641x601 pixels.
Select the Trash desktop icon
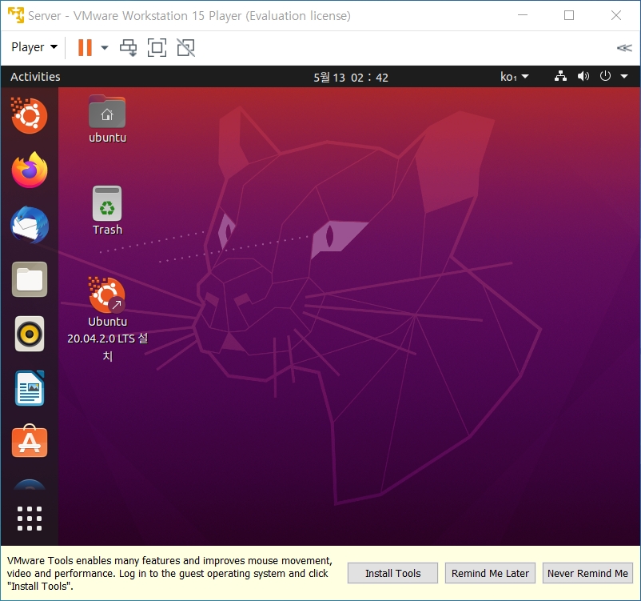coord(107,210)
